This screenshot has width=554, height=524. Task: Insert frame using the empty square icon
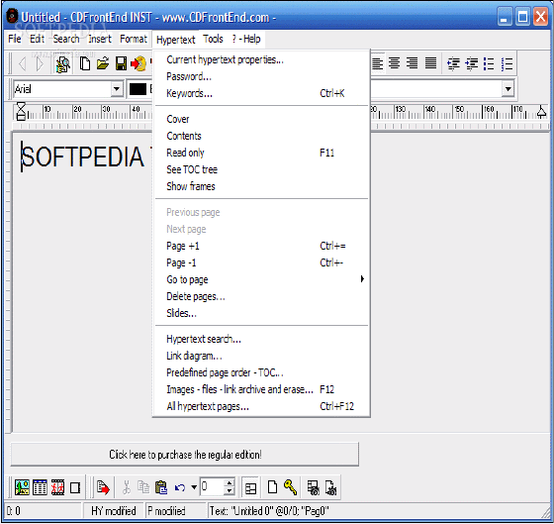(75, 488)
